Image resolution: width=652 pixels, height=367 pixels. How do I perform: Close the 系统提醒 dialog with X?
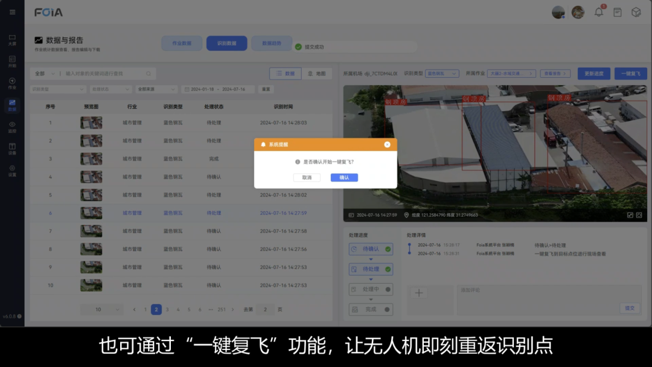[387, 144]
